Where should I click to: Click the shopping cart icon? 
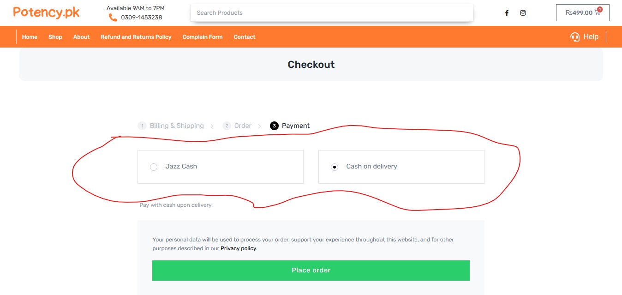[598, 12]
